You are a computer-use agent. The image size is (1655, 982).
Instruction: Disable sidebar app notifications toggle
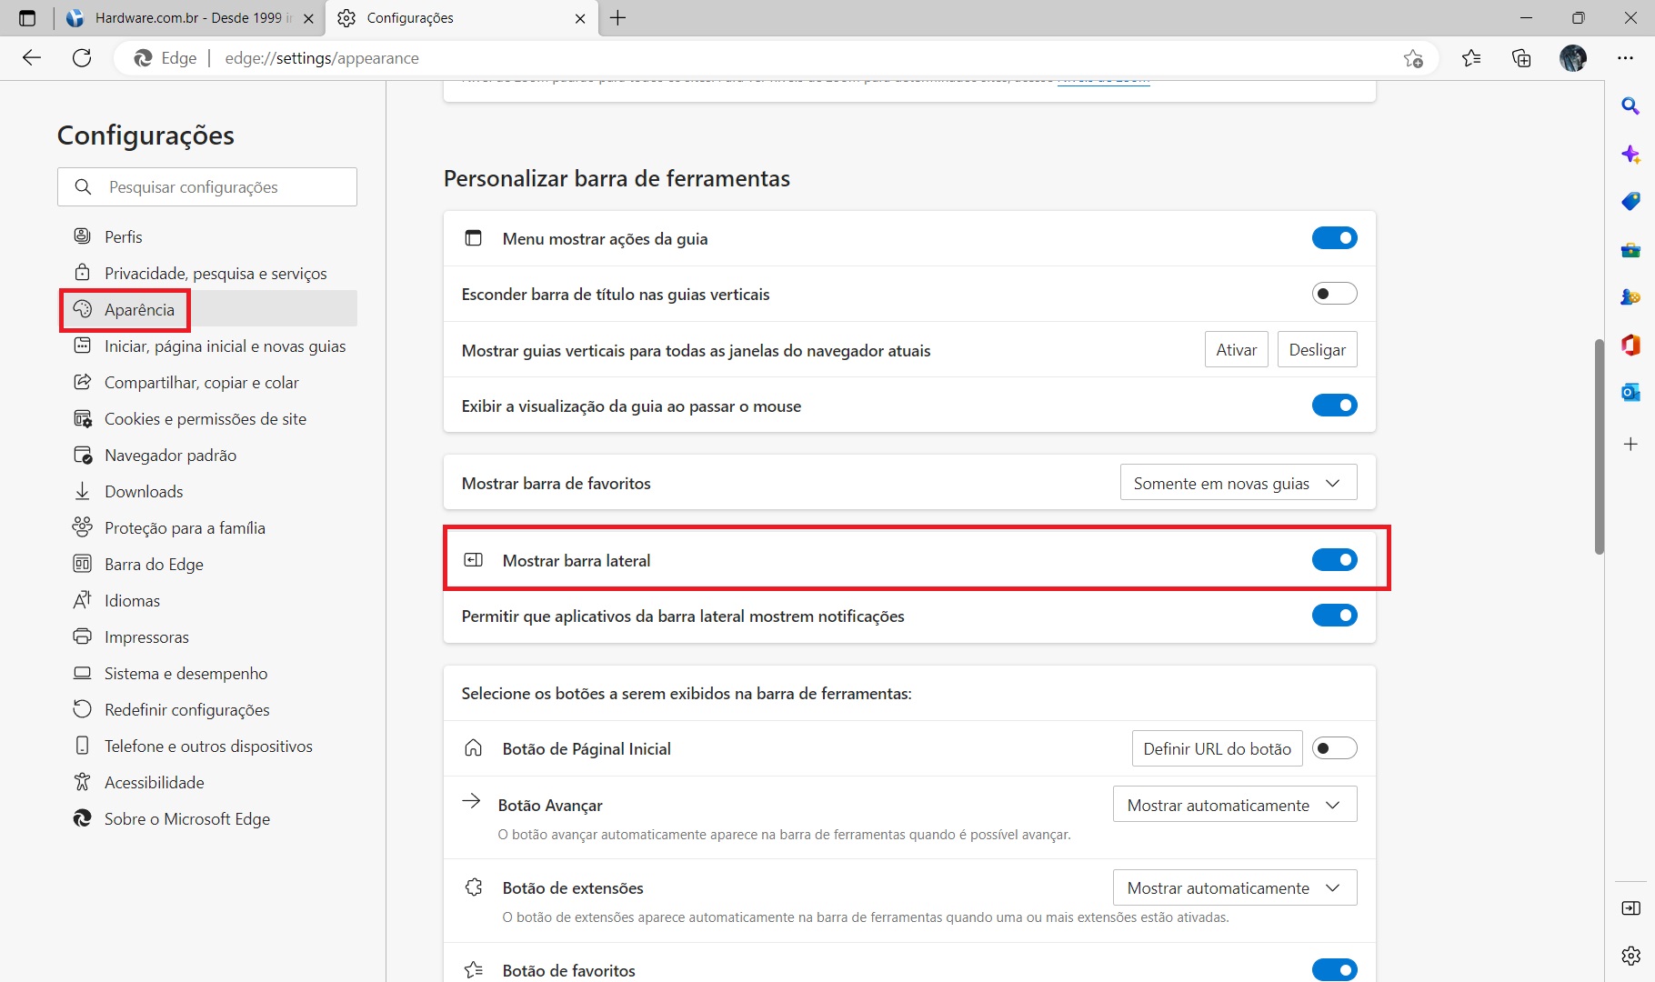[1334, 616]
